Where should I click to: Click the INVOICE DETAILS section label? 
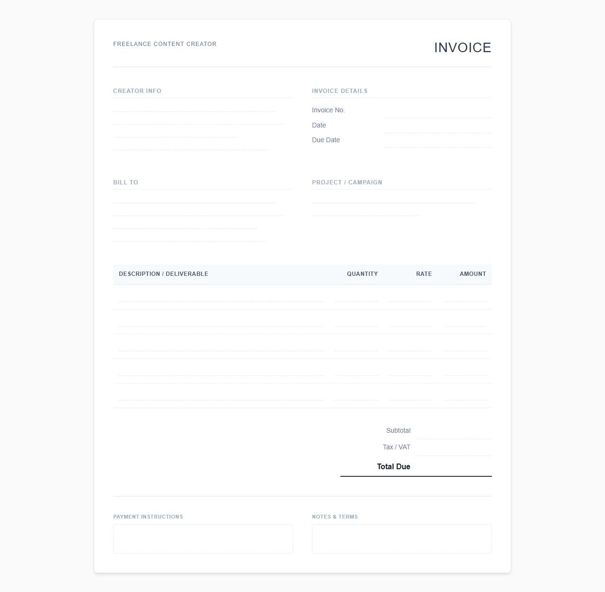tap(339, 91)
